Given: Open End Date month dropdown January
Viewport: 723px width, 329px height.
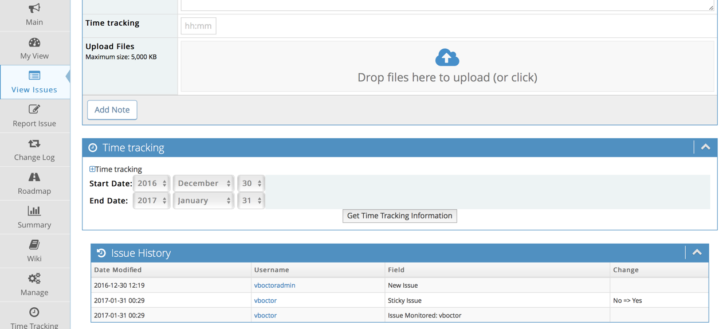Looking at the screenshot, I should tap(203, 201).
